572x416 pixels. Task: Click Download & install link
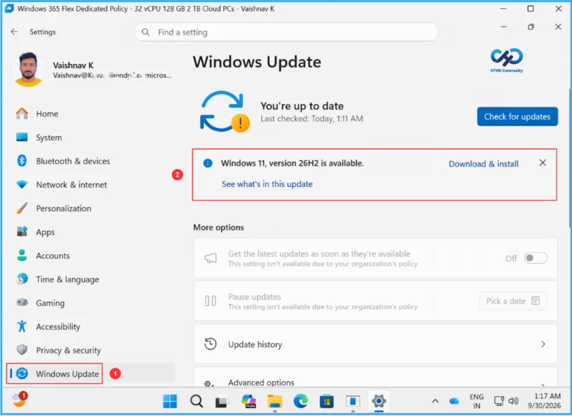pyautogui.click(x=484, y=164)
